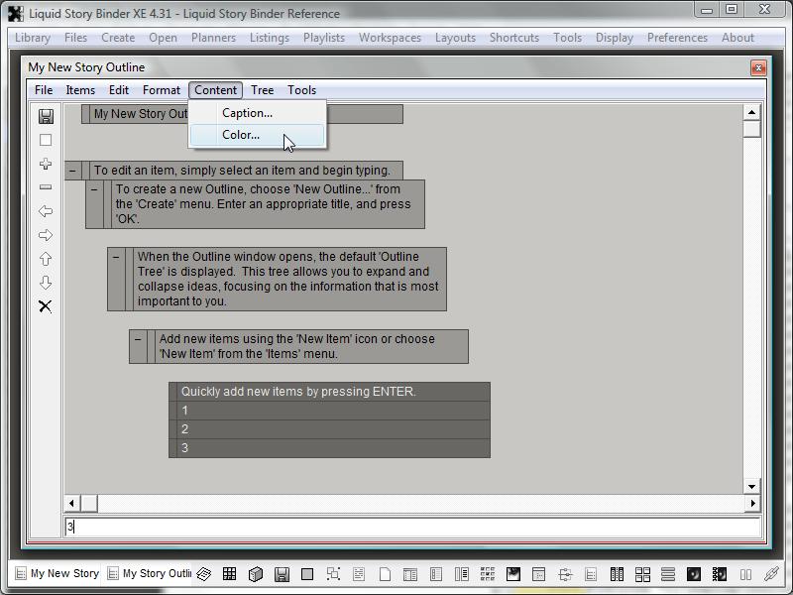This screenshot has height=595, width=793.
Task: Choose Caption... from the Content menu
Action: tap(247, 113)
